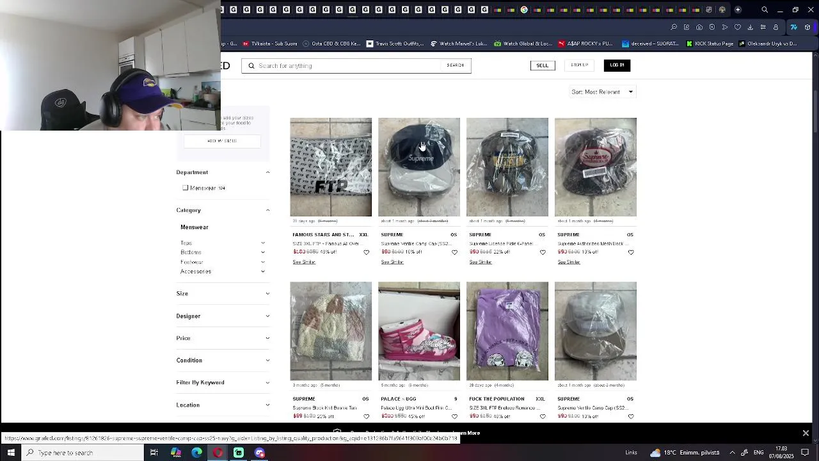Click See Similar under Famous Stars listing
Screen dimensions: 819x461
tap(304, 262)
